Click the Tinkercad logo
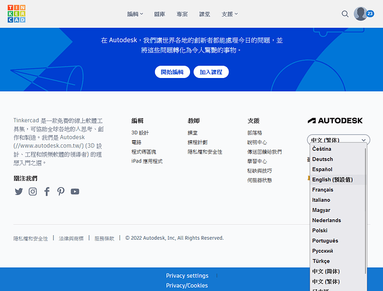383x291 pixels. pos(16,13)
